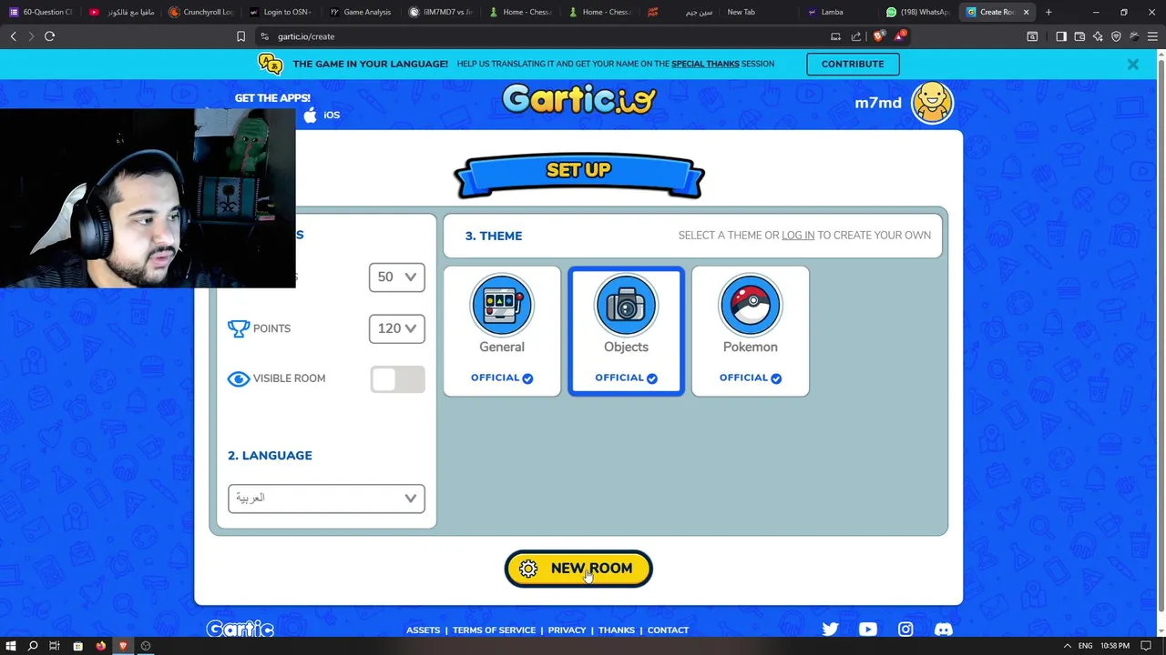Open the iOS app link
This screenshot has width=1166, height=655.
322,115
